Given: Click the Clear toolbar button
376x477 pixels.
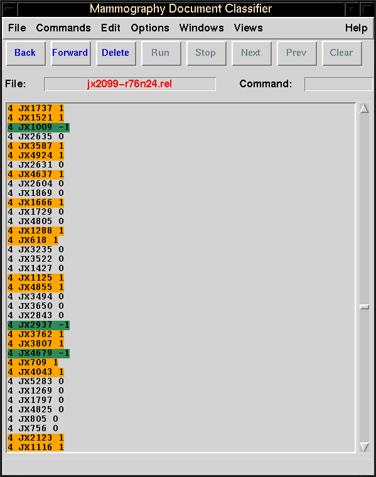Looking at the screenshot, I should pos(341,53).
